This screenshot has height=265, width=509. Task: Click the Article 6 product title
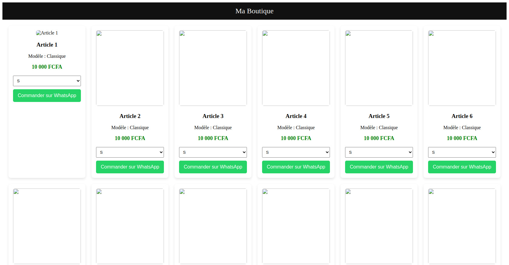pyautogui.click(x=462, y=116)
